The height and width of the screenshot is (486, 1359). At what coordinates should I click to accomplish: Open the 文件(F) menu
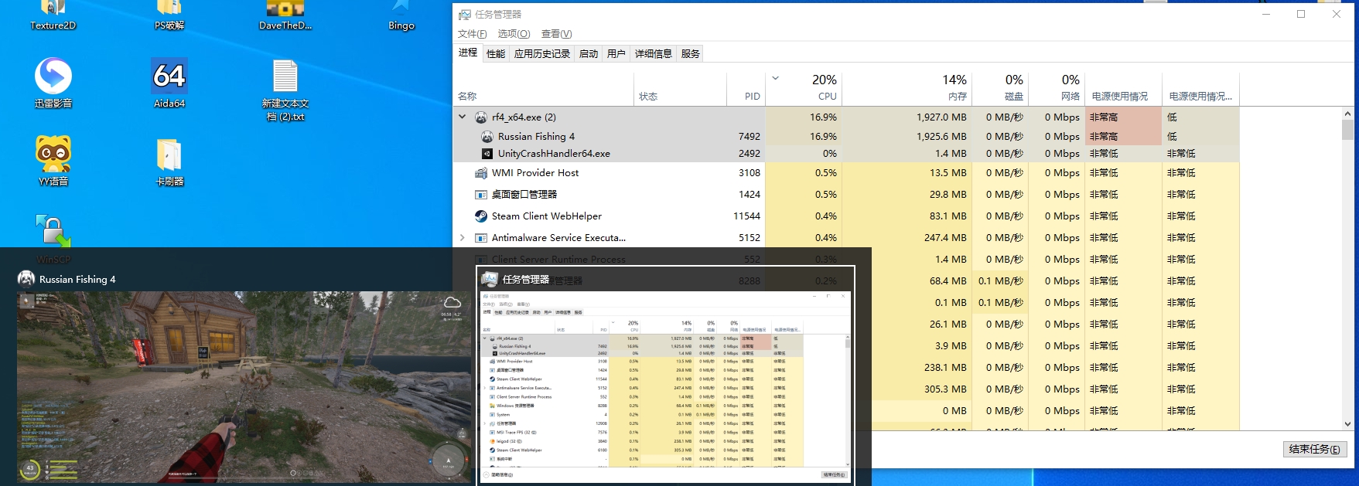tap(473, 34)
